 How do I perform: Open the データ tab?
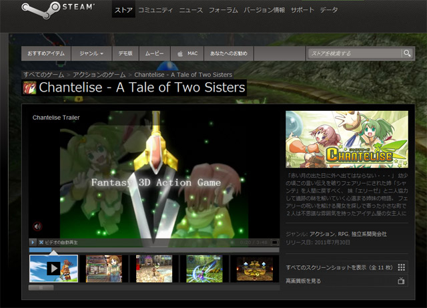(329, 10)
